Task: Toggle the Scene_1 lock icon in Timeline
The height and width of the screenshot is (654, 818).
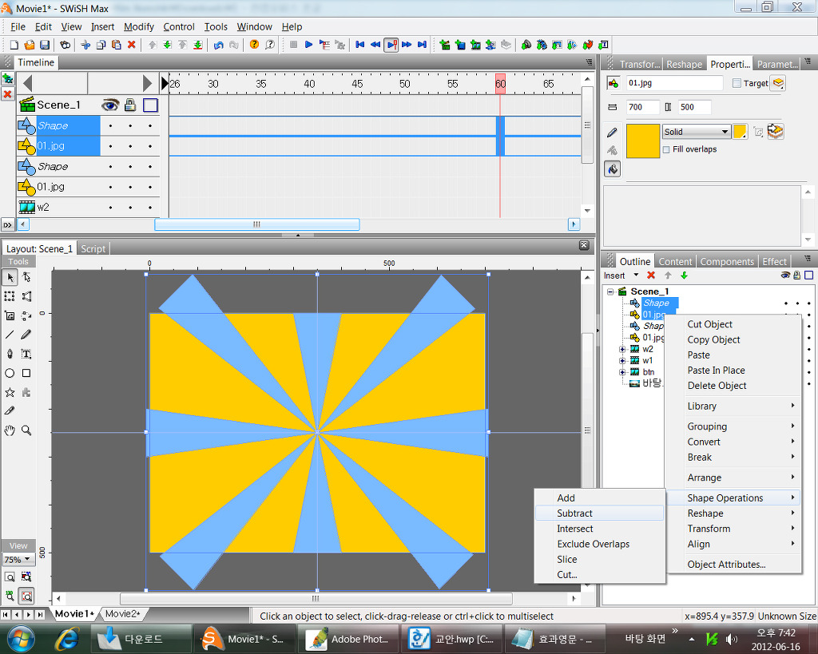Action: point(130,105)
